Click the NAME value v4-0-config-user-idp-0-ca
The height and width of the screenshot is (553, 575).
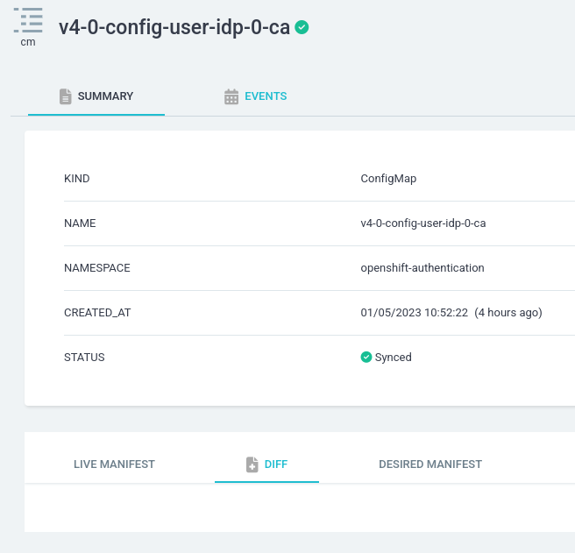(x=423, y=223)
